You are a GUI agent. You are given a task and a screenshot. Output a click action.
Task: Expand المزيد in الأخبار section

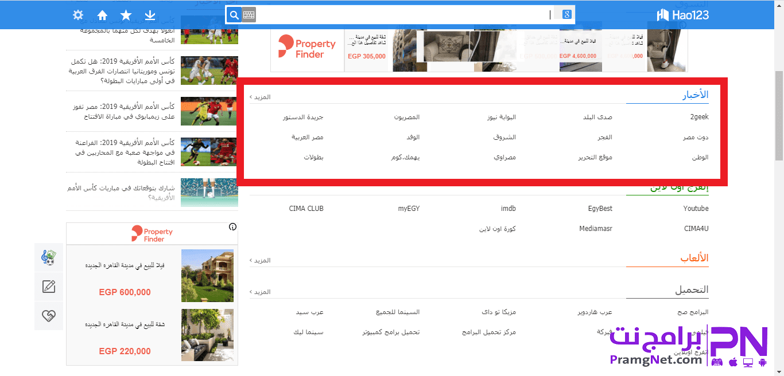click(261, 97)
